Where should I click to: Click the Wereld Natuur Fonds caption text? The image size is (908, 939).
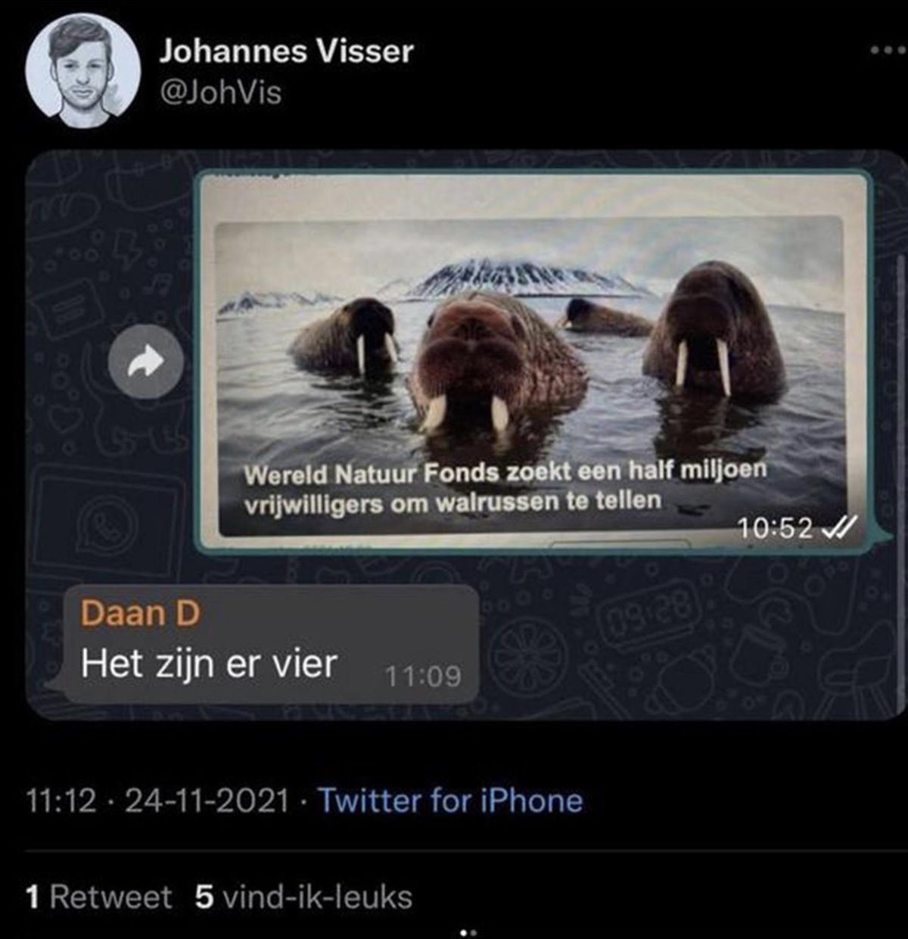(x=505, y=486)
